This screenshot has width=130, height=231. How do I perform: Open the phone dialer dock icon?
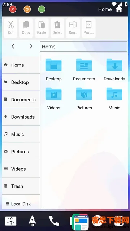click(54, 221)
